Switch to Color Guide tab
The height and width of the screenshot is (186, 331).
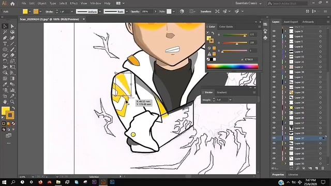(226, 27)
